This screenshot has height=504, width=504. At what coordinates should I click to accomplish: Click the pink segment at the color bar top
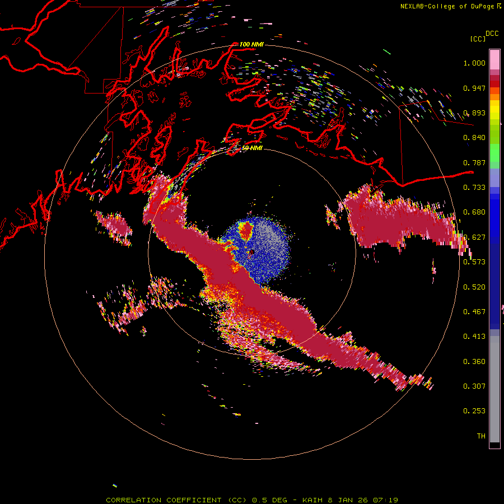pos(494,59)
